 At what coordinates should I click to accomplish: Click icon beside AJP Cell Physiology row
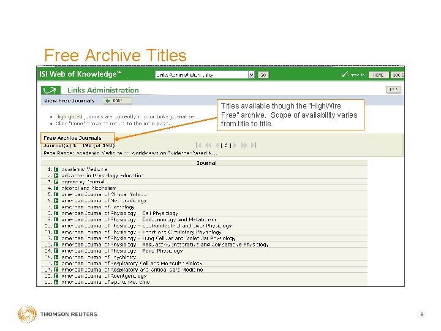(56, 213)
